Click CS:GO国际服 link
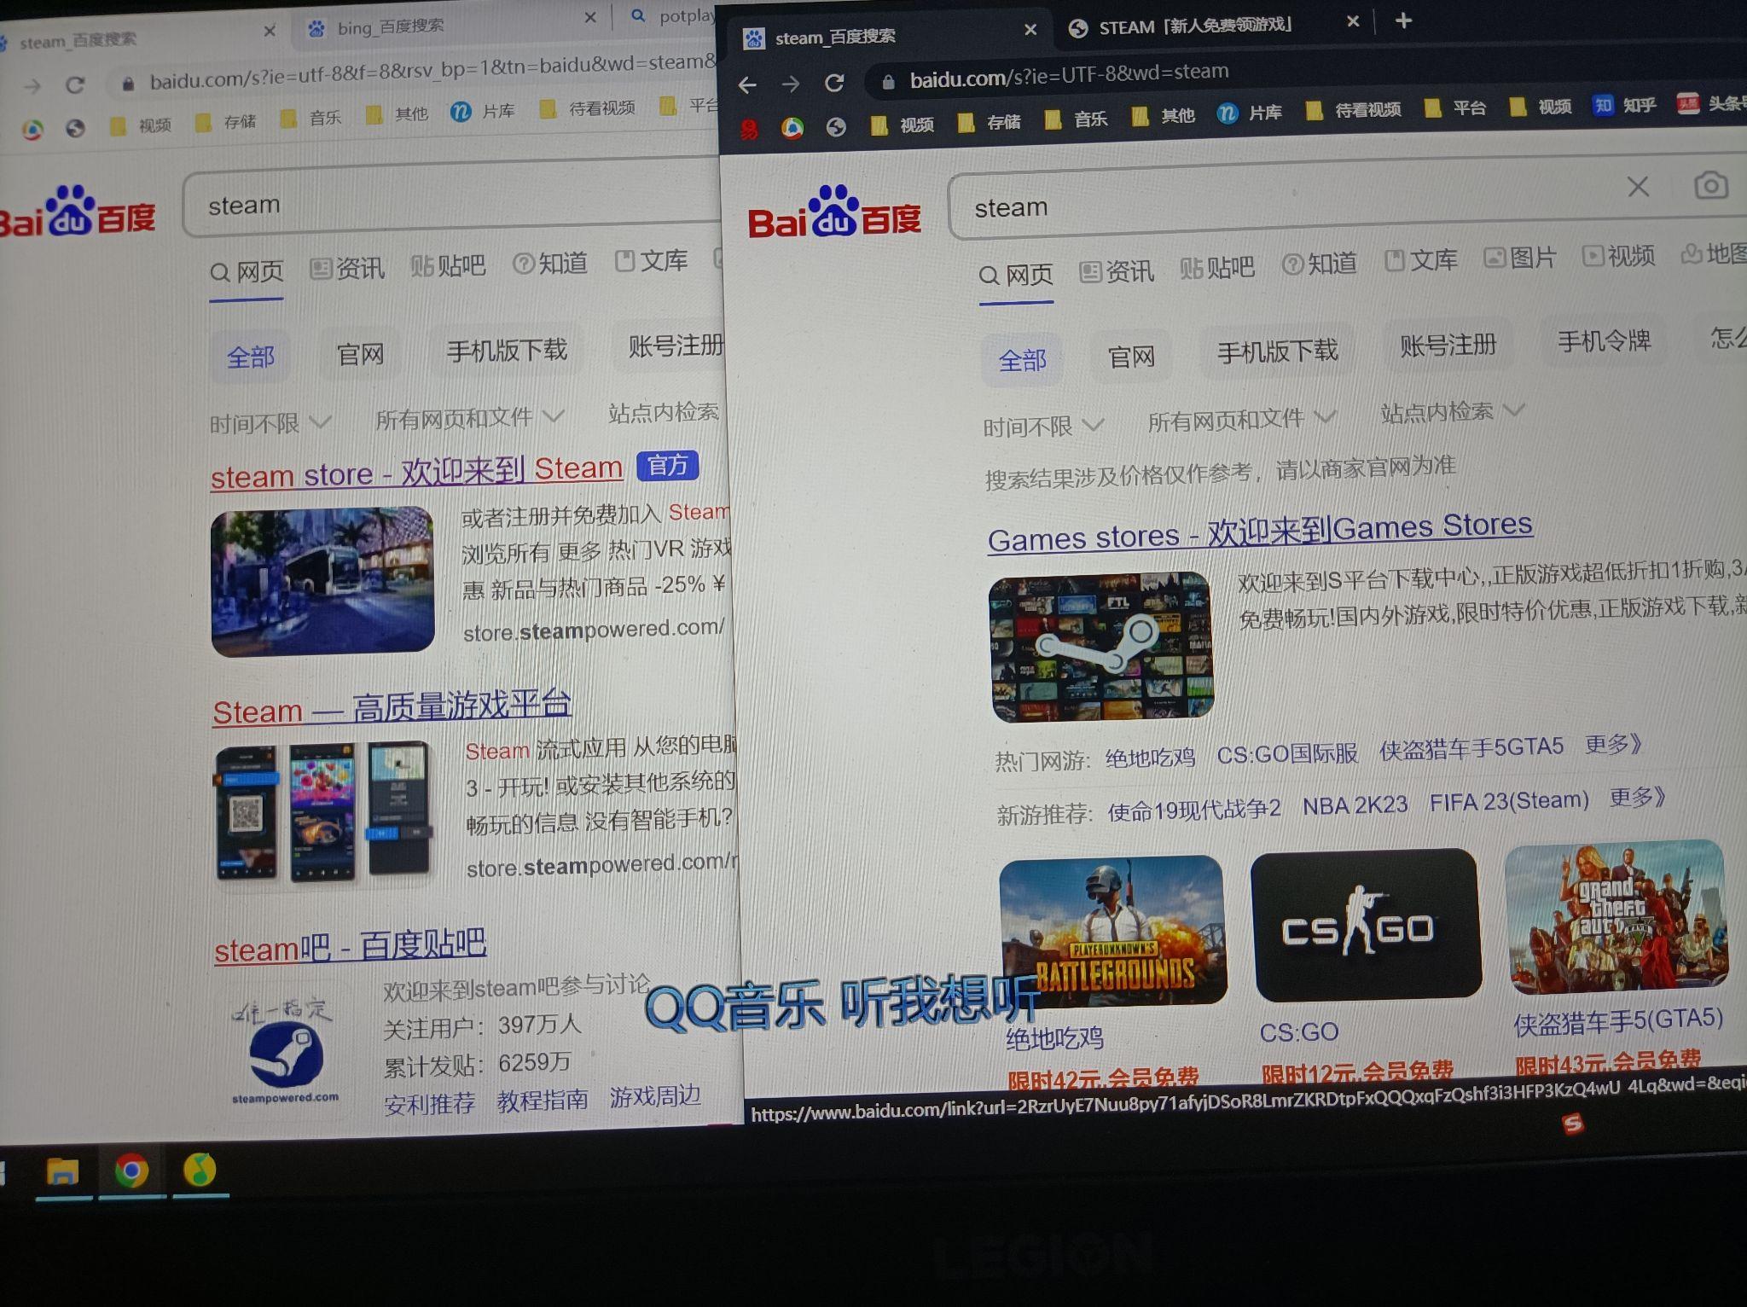Viewport: 1747px width, 1307px height. pos(1286,754)
